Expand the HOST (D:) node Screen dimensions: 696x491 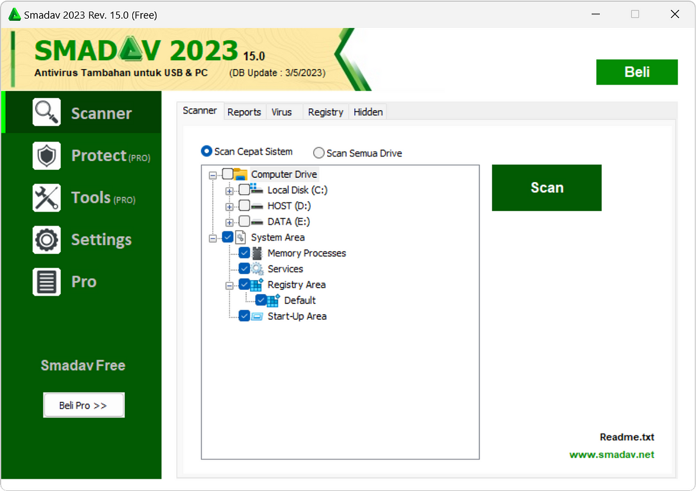[x=230, y=206]
